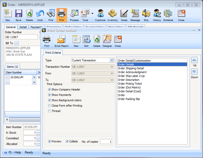203x158 pixels.
Task: Uncheck Show Payments option
Action: [49, 95]
